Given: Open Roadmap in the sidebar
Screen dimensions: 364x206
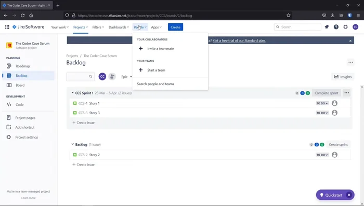Looking at the screenshot, I should pos(28,66).
